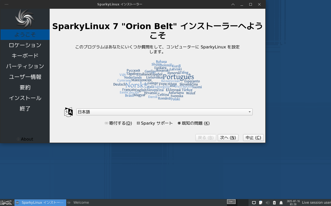Open the About link in the sidebar

pyautogui.click(x=25, y=139)
